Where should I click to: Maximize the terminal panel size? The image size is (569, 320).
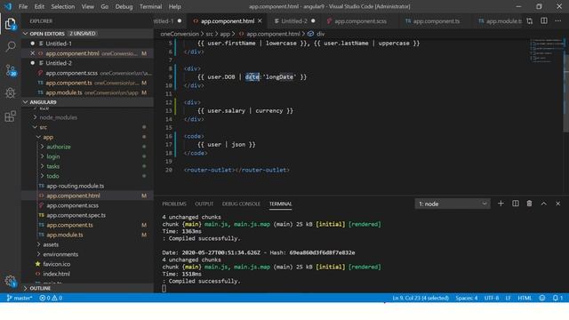(543, 204)
